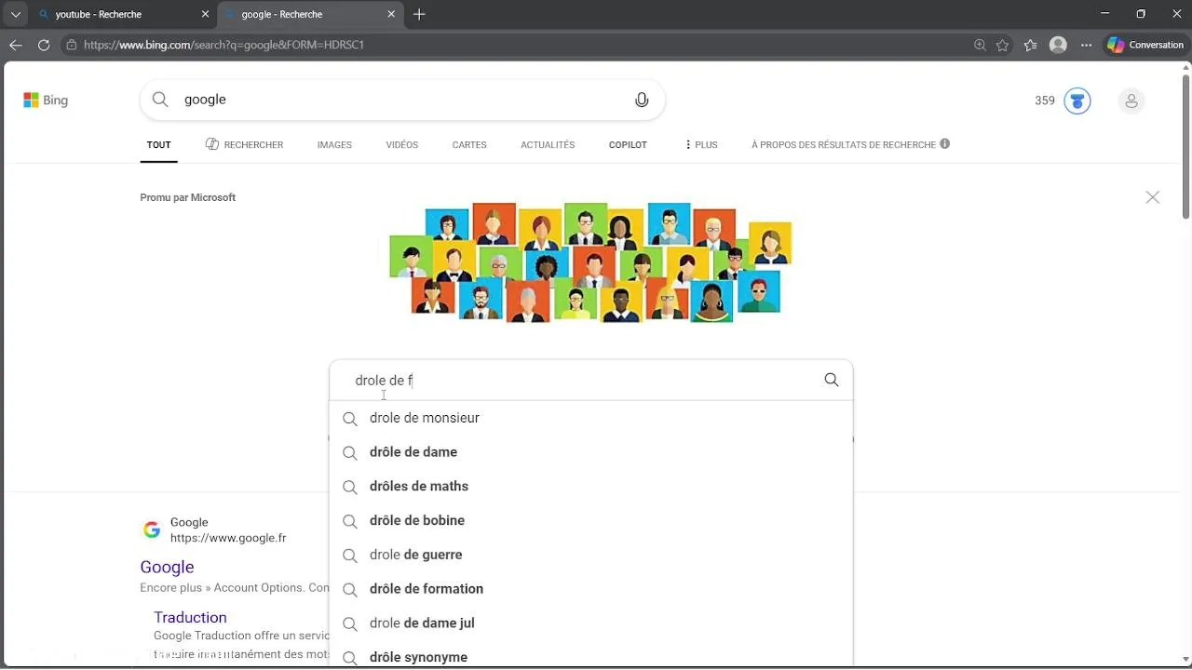Open the Google result title link
This screenshot has height=670, width=1192.
click(167, 568)
